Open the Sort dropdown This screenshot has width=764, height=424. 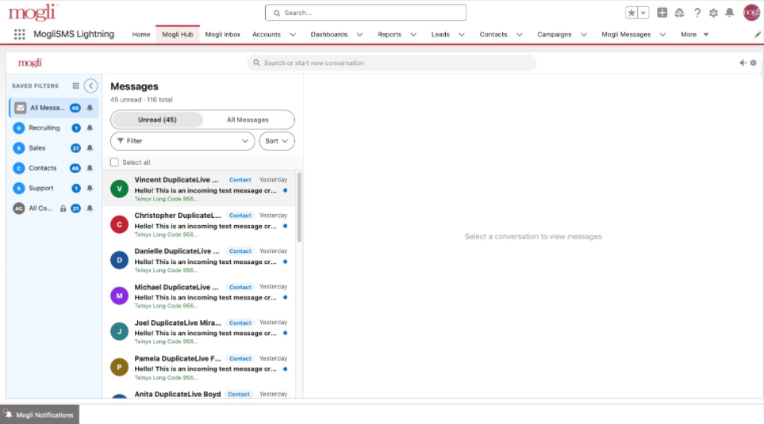click(277, 141)
